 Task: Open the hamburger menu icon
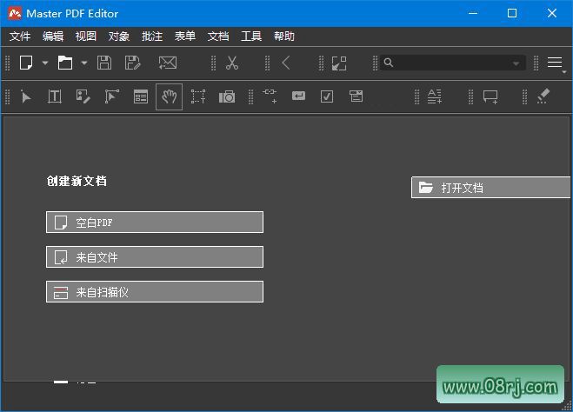click(555, 63)
